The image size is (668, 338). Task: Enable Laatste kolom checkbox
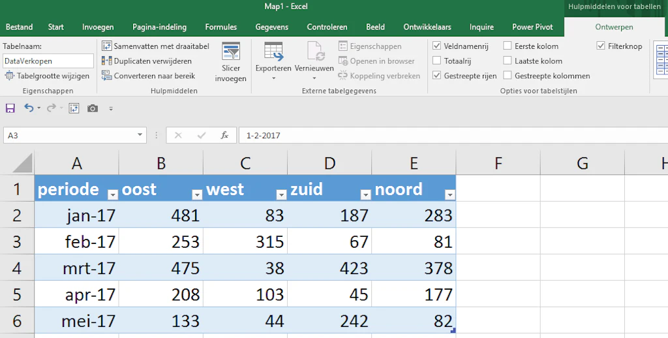coord(508,61)
